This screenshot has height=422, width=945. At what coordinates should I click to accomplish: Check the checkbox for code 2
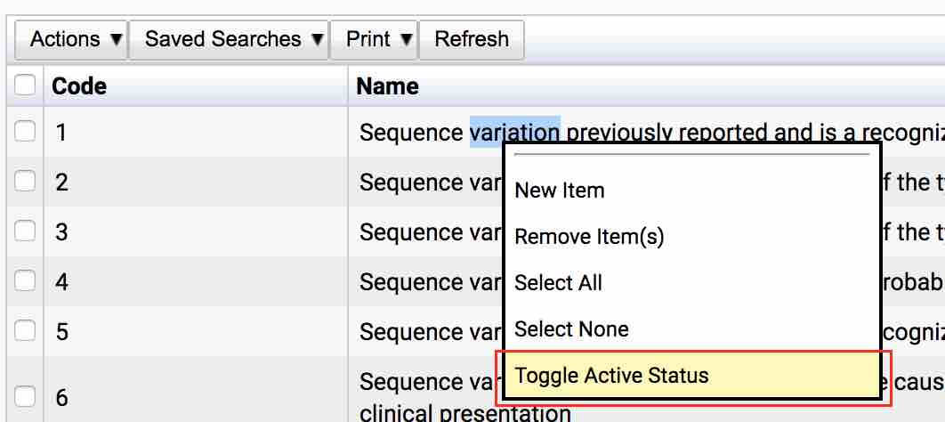pyautogui.click(x=25, y=182)
